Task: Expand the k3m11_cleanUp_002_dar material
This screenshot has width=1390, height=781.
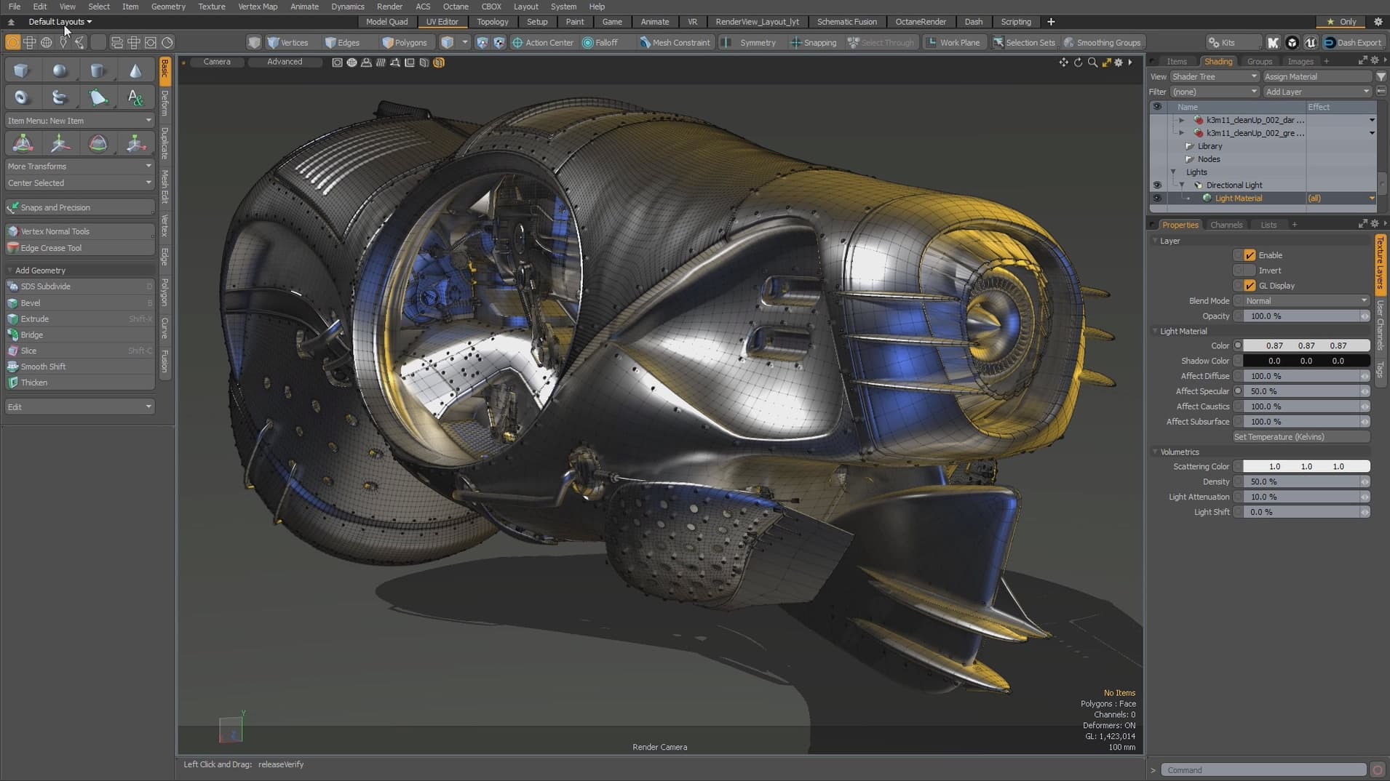Action: (x=1183, y=120)
